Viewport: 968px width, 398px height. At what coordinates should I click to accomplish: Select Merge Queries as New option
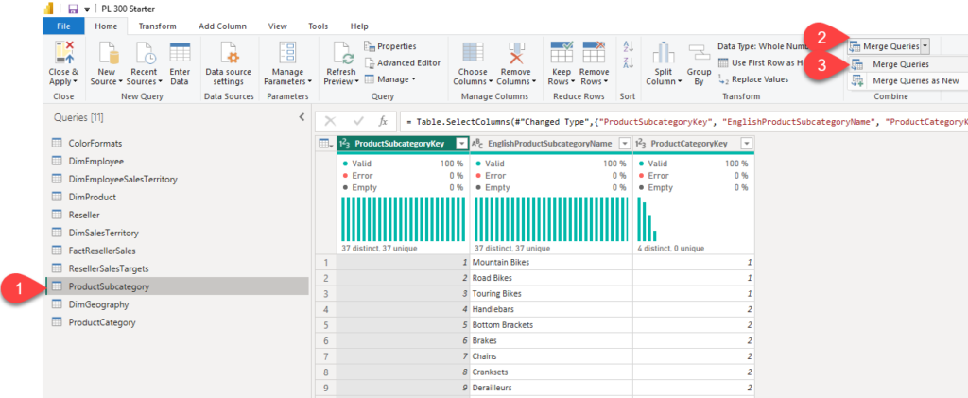pos(914,81)
